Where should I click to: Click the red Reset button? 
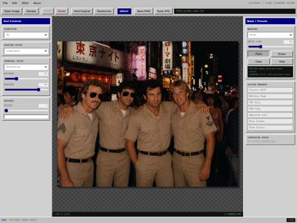point(62,11)
